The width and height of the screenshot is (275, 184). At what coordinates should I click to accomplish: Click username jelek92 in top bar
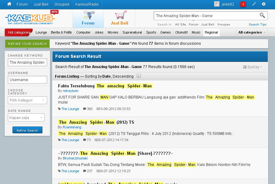click(228, 4)
